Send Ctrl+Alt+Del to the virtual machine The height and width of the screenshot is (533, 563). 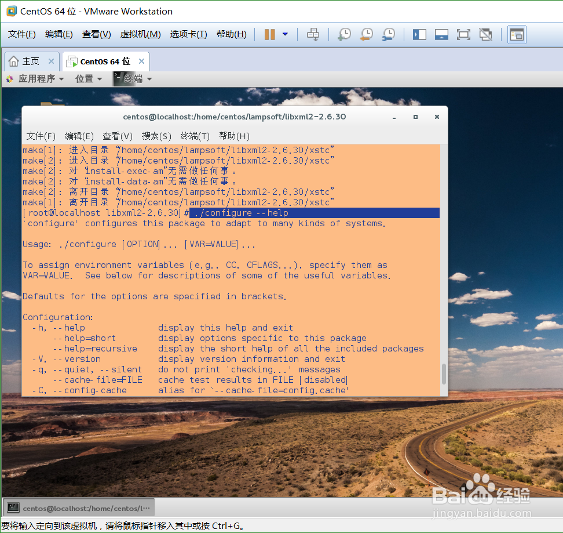pyautogui.click(x=313, y=34)
